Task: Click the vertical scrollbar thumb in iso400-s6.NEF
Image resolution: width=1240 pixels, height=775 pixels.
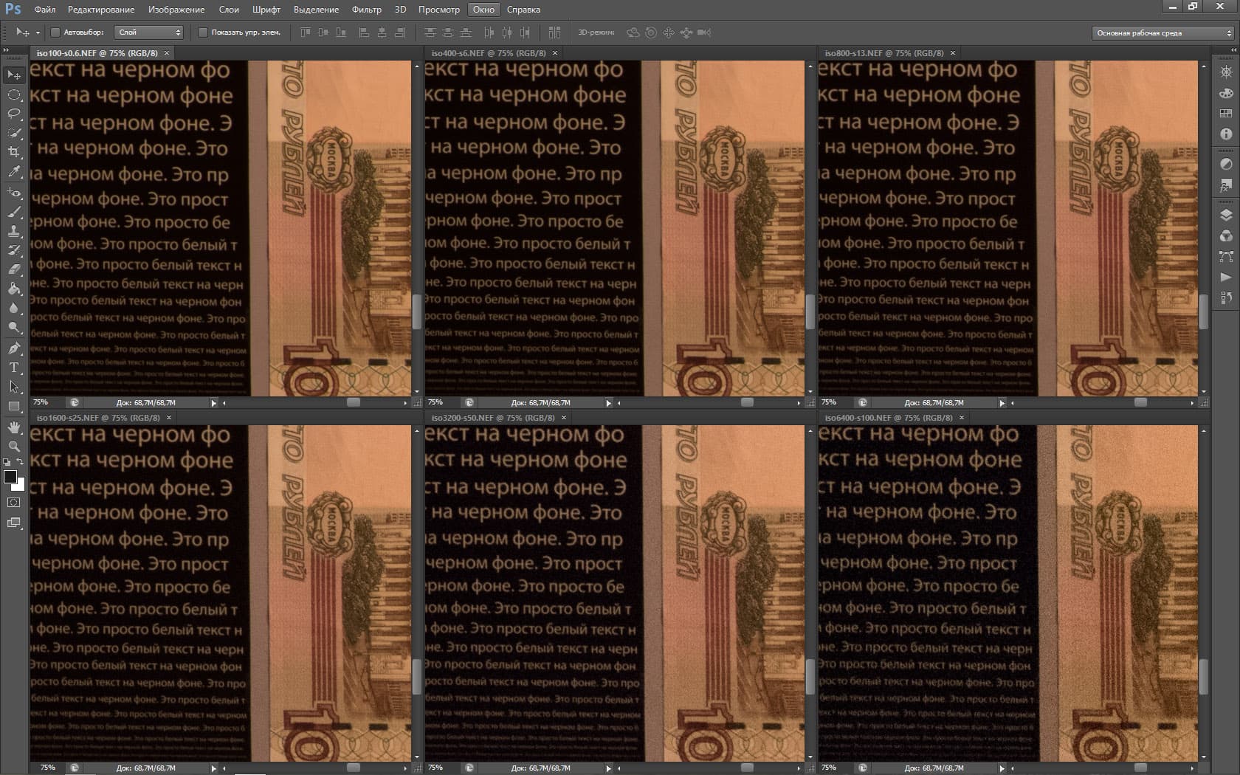Action: point(810,311)
